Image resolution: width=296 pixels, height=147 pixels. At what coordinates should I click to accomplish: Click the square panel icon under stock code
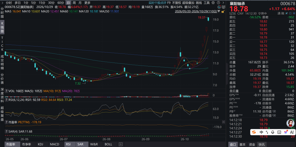click(290, 14)
